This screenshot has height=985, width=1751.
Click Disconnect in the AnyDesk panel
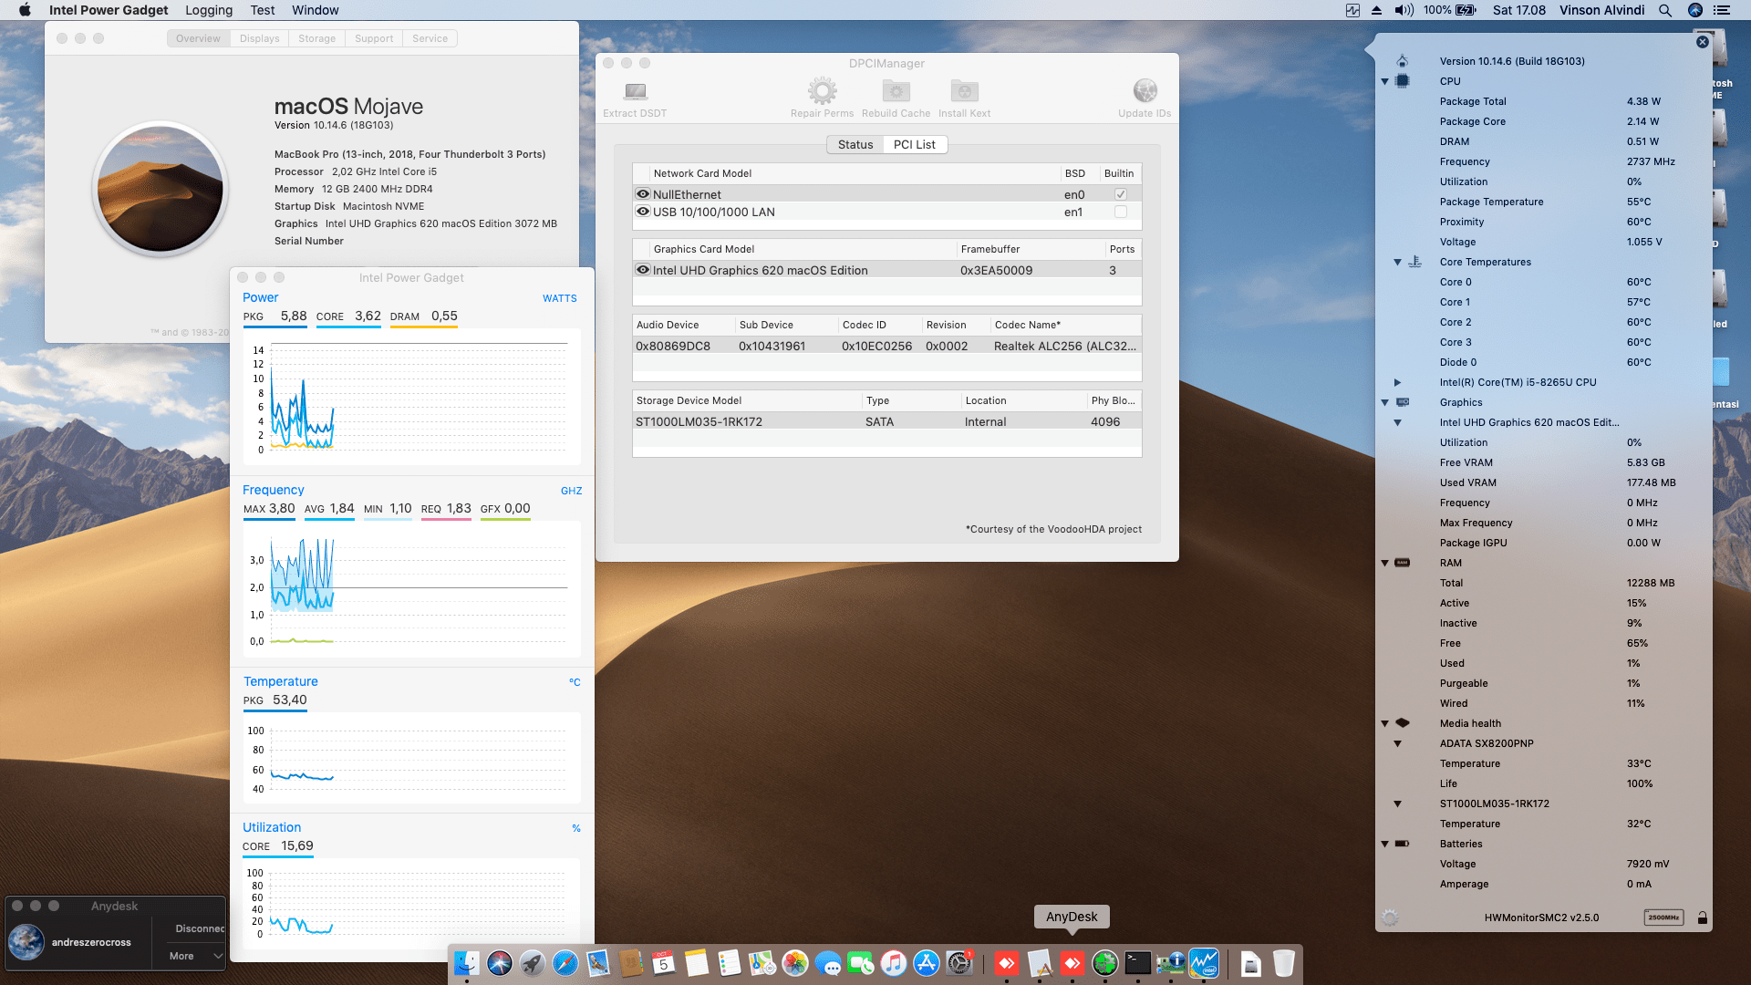(x=199, y=928)
